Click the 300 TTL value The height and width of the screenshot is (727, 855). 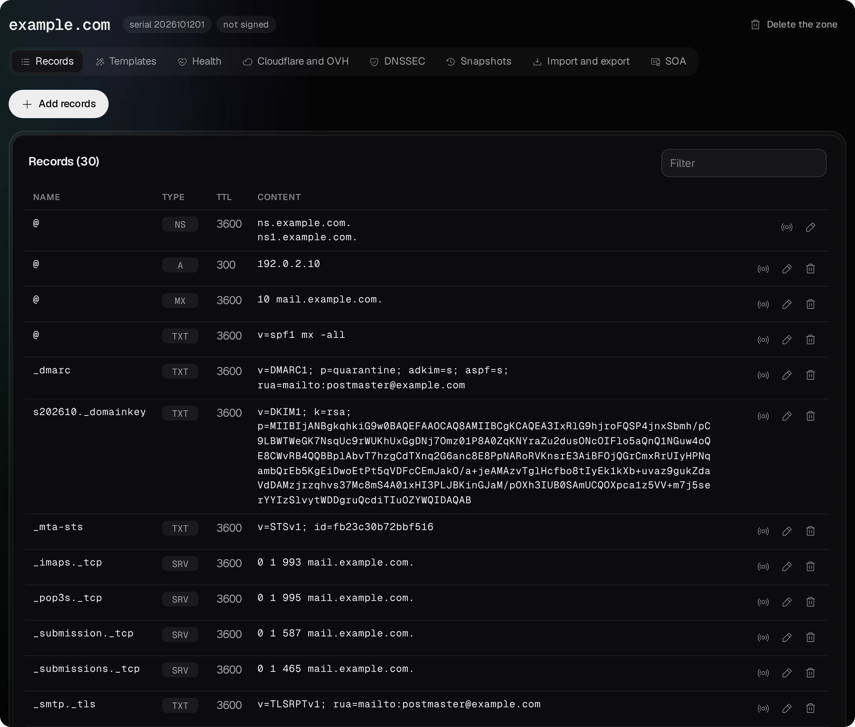click(x=226, y=265)
